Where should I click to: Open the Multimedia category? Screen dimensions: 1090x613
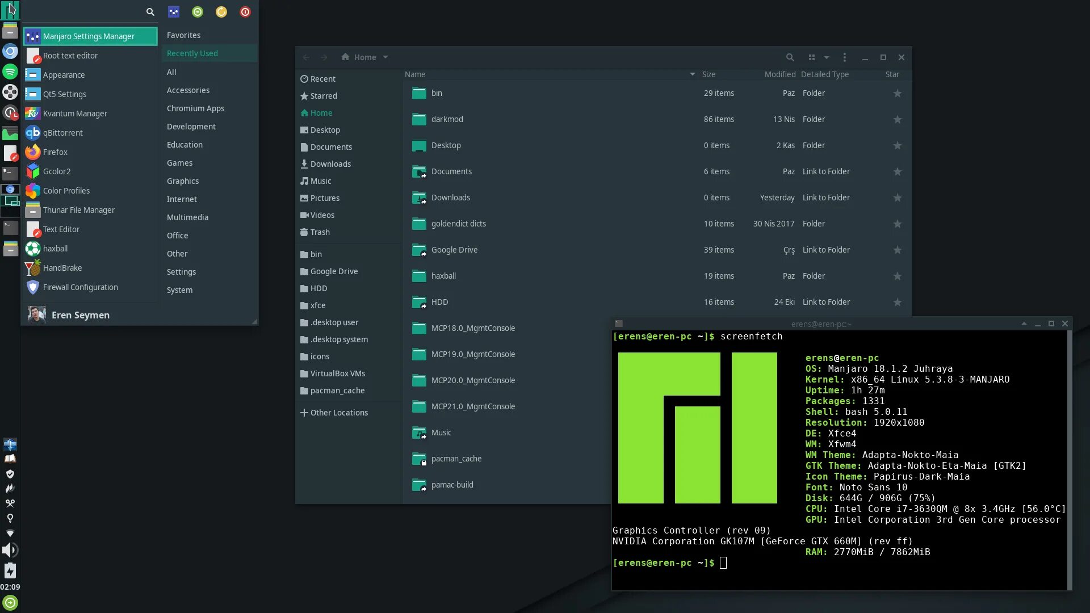pos(209,217)
